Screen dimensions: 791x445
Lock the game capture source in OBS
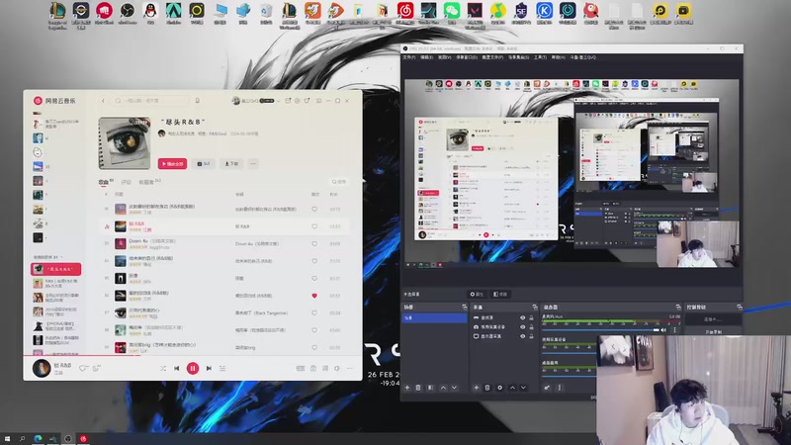click(531, 317)
